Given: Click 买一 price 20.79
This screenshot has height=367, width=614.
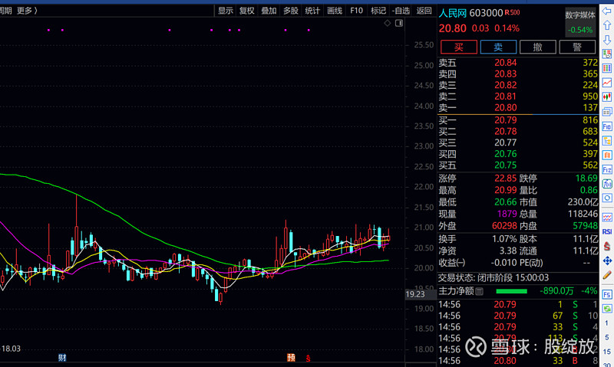Looking at the screenshot, I should (506, 120).
